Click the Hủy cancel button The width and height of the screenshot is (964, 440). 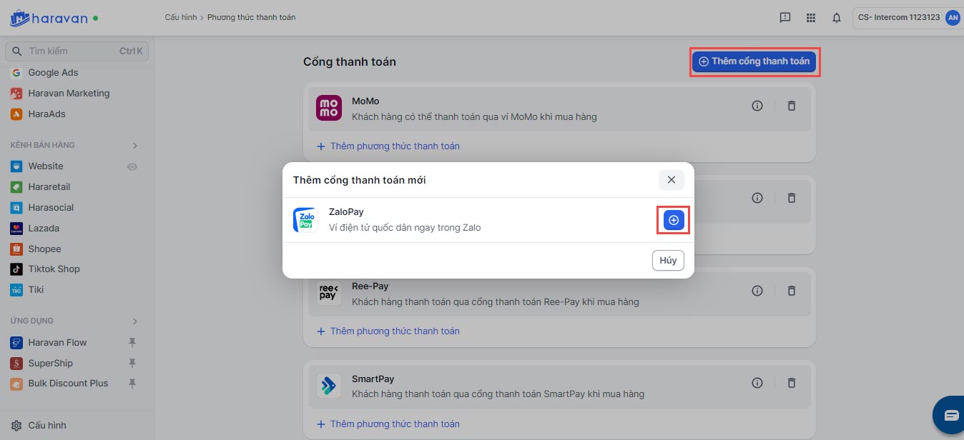coord(668,261)
